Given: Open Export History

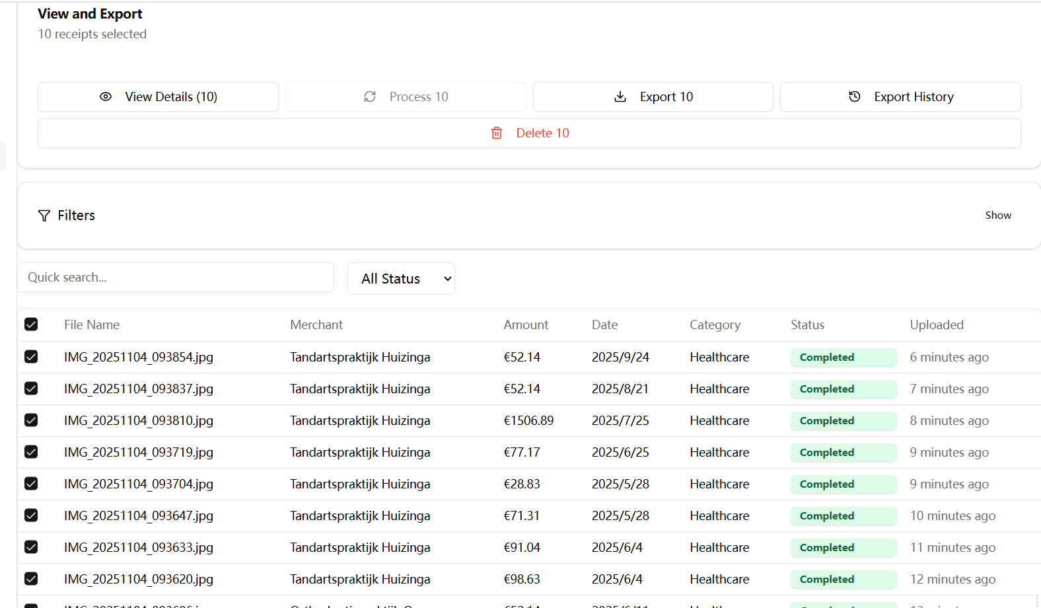Looking at the screenshot, I should point(900,96).
